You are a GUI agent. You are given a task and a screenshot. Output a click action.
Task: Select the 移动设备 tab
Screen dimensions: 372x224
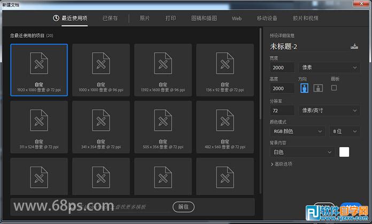pos(267,18)
